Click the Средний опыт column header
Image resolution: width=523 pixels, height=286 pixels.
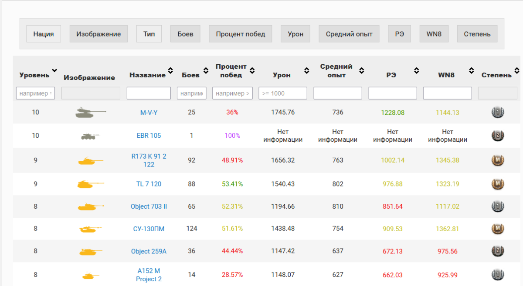(336, 71)
